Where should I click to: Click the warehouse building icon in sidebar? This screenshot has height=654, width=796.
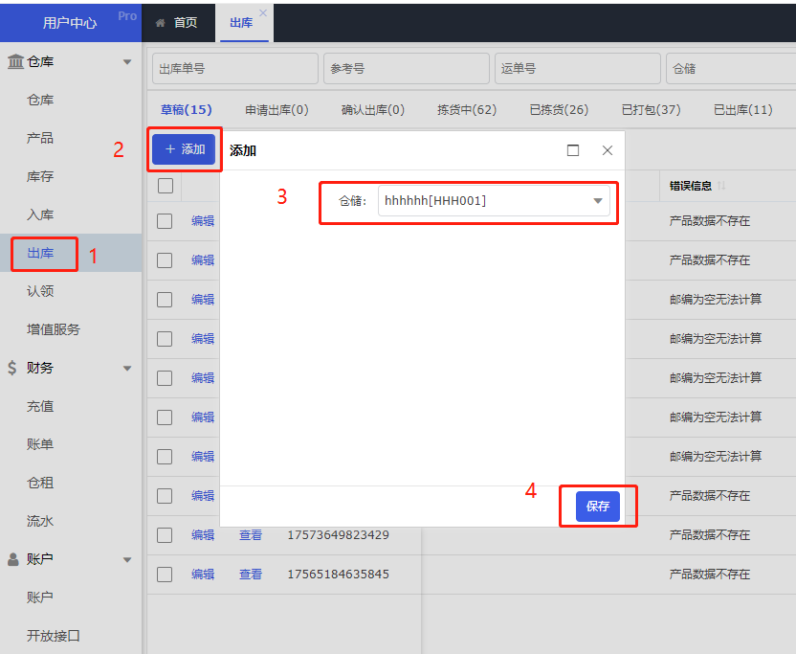coord(15,61)
